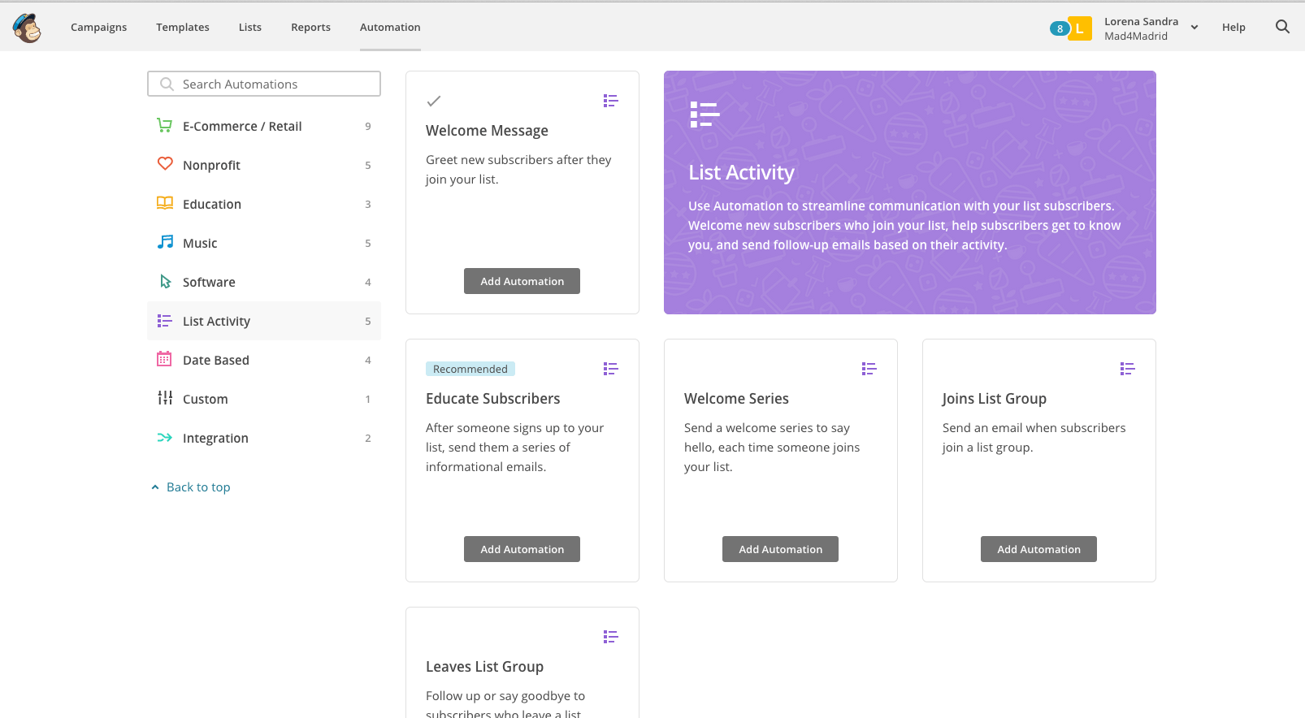Select the Software category in sidebar

tap(209, 282)
